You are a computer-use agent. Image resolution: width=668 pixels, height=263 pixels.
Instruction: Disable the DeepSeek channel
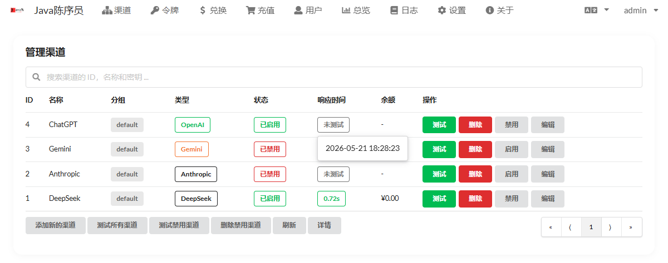512,199
